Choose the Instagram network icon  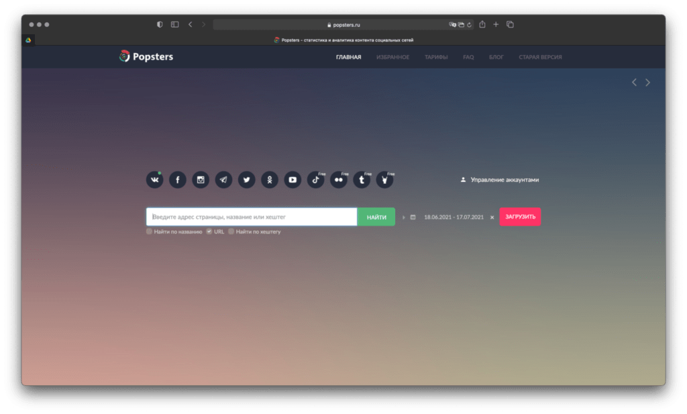(201, 180)
